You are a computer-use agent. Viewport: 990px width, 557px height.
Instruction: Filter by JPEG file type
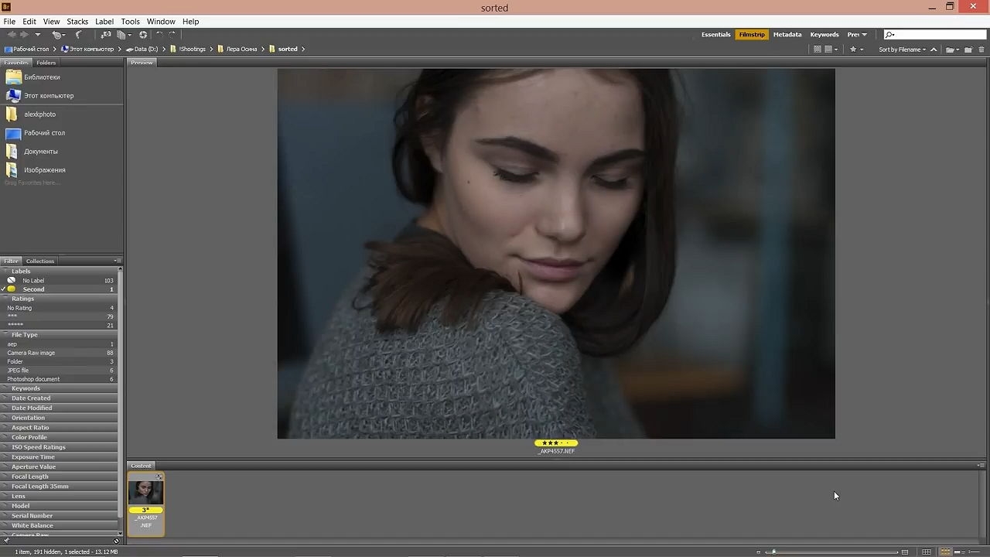[x=59, y=371]
